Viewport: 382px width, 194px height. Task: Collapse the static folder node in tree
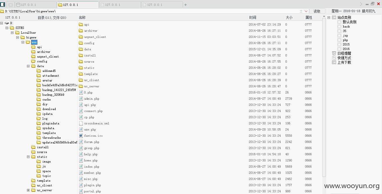(28, 157)
